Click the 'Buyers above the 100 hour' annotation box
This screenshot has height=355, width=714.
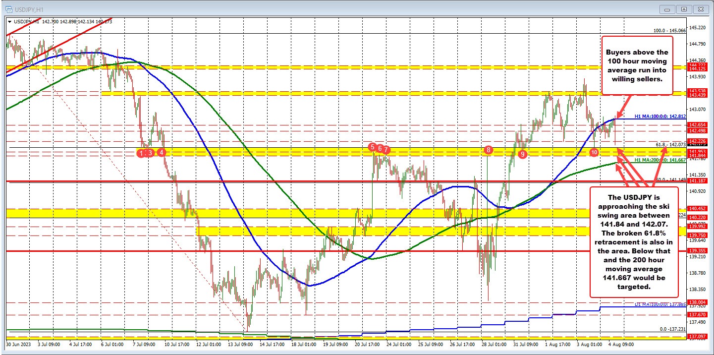point(637,65)
